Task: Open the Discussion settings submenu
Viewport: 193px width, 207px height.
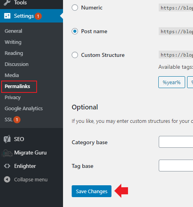Action: (x=17, y=64)
